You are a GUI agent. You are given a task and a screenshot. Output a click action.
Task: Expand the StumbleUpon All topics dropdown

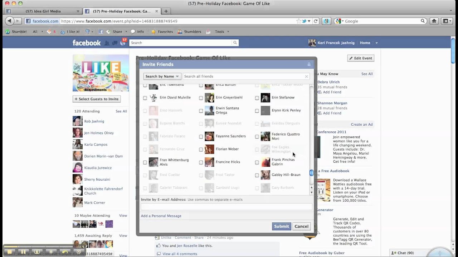coord(42,31)
